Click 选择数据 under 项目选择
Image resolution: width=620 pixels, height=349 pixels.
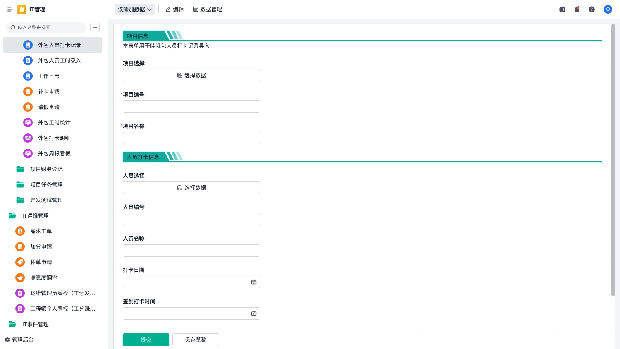(191, 75)
